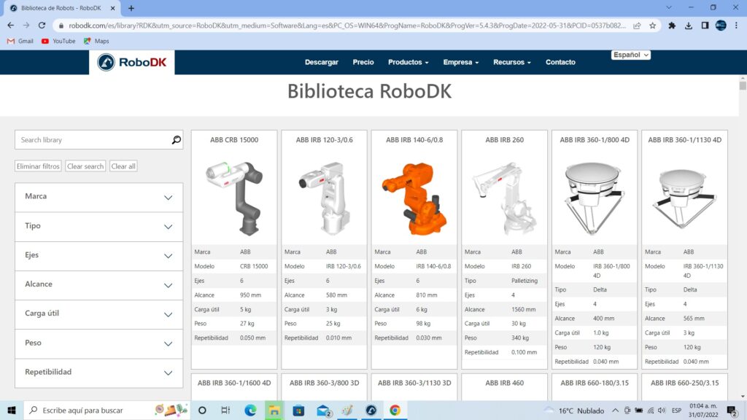Expand the Marca filter section

point(98,197)
